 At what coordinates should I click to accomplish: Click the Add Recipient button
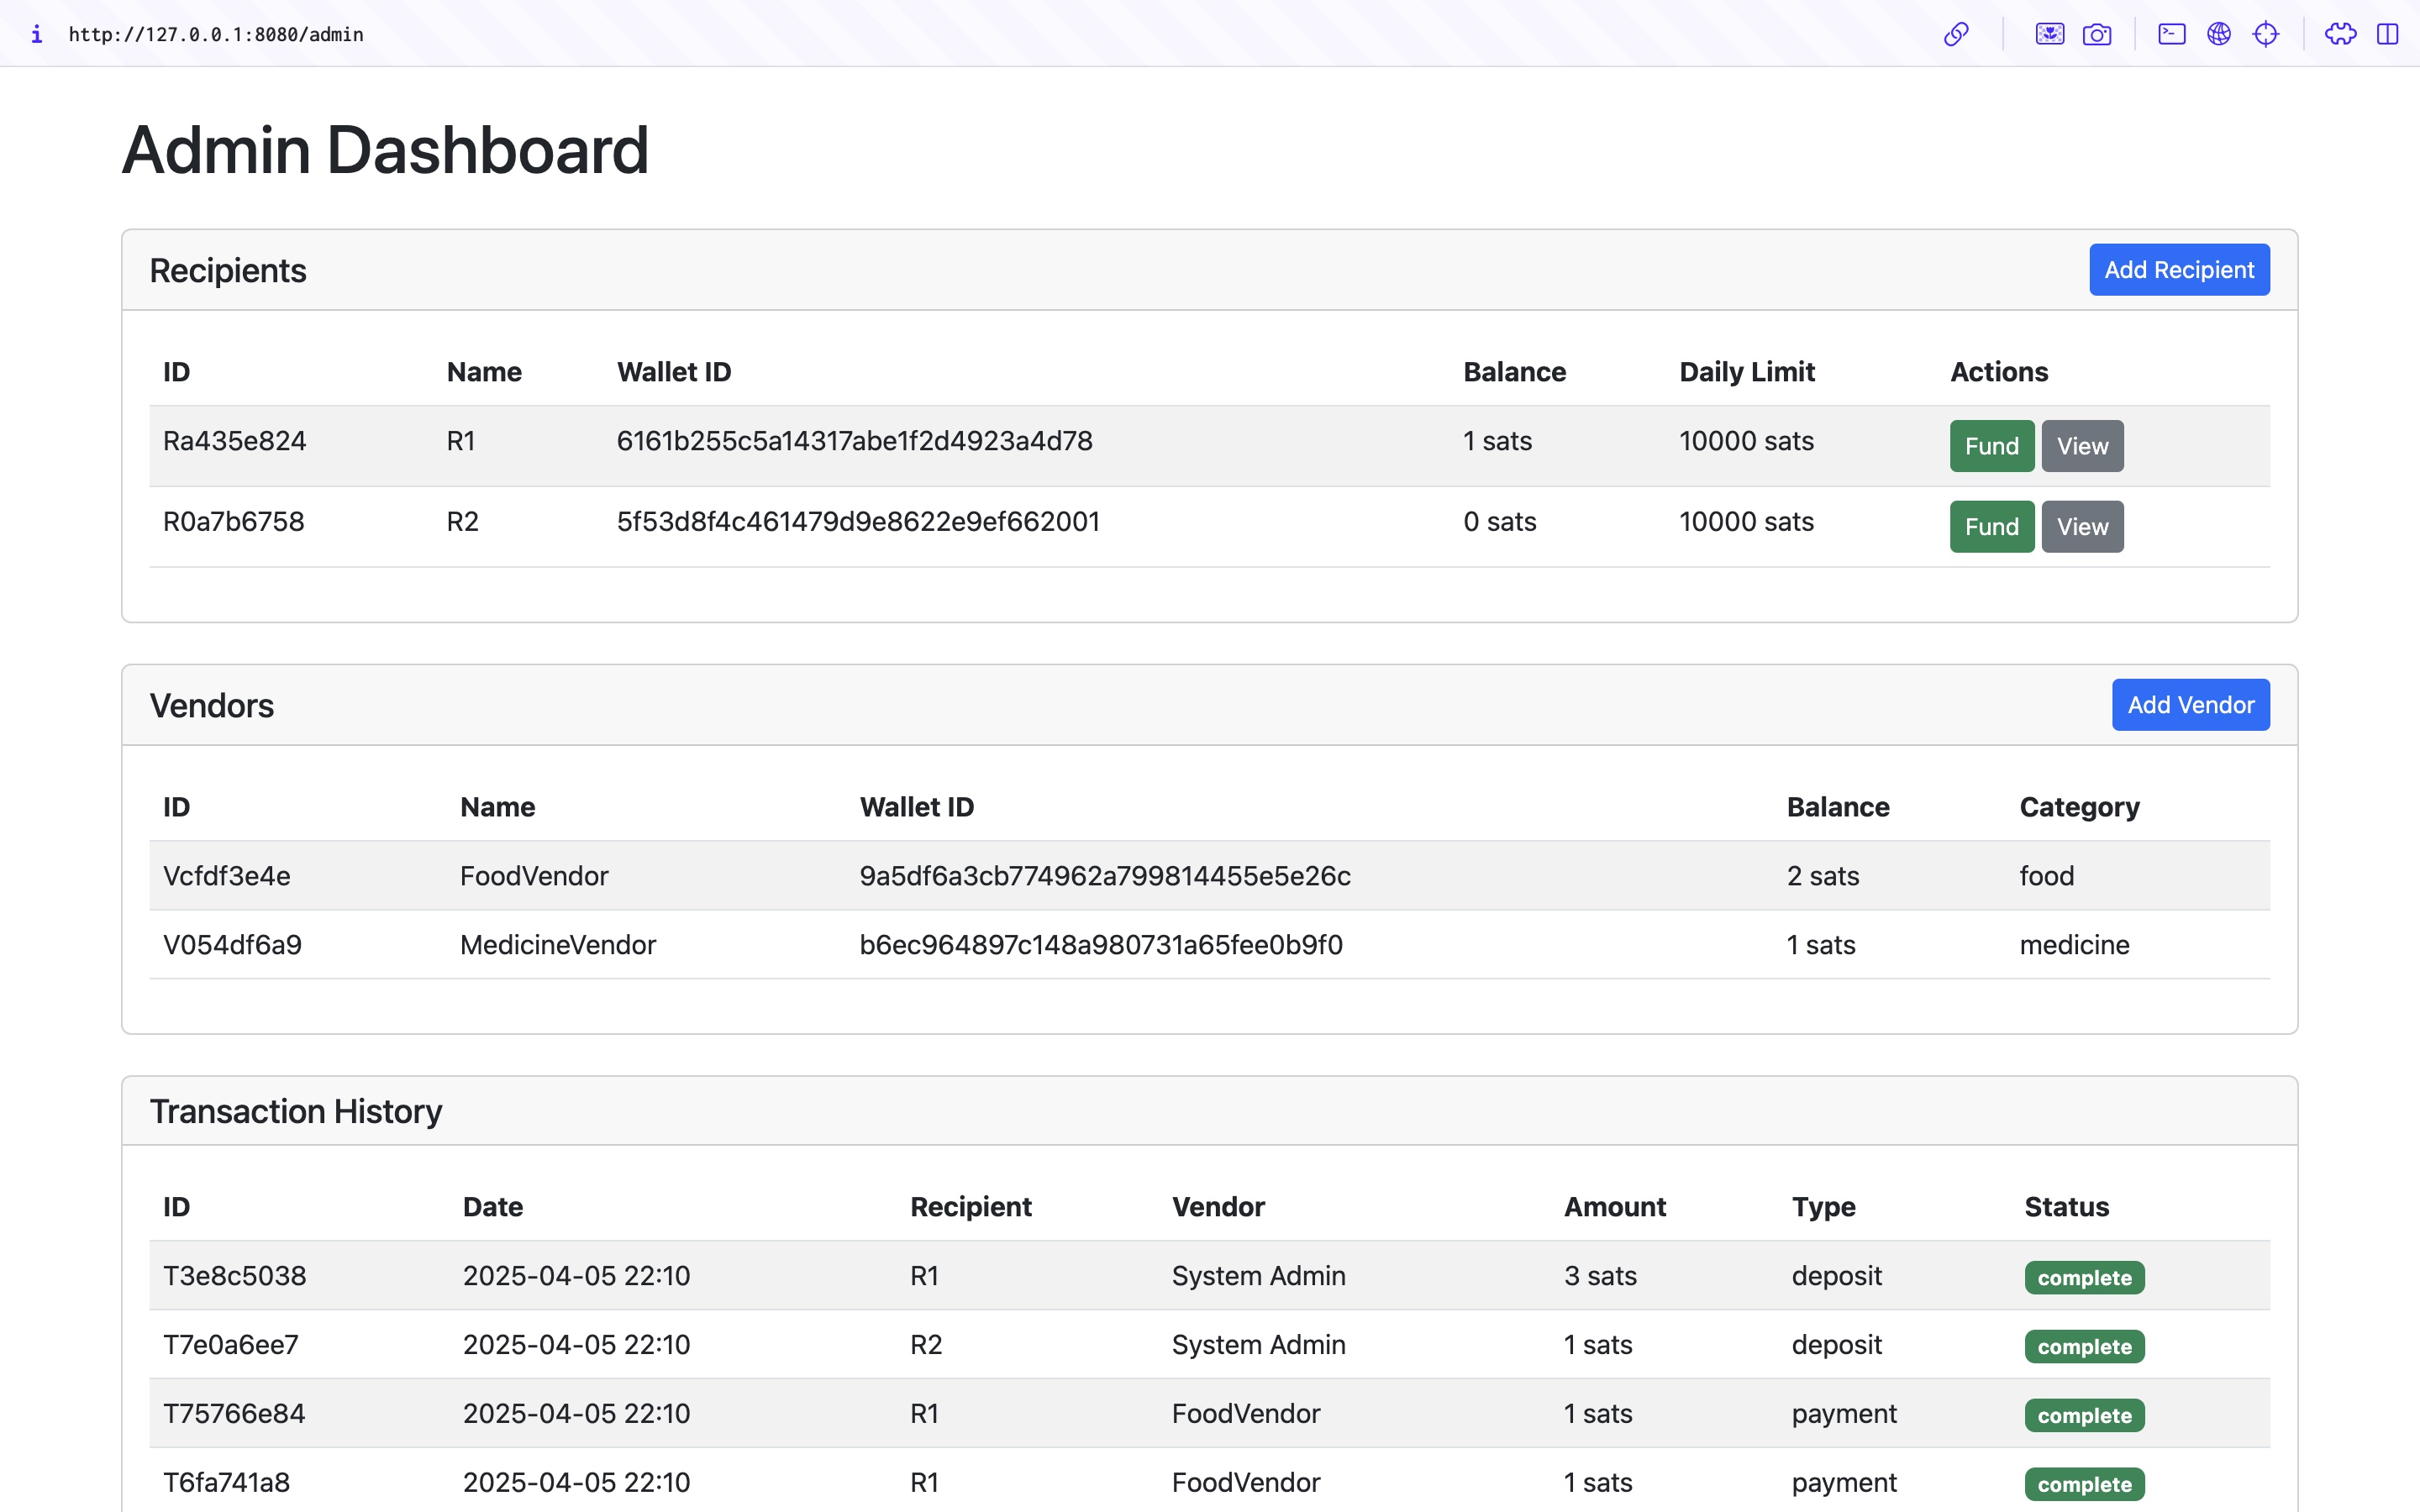click(x=2179, y=270)
